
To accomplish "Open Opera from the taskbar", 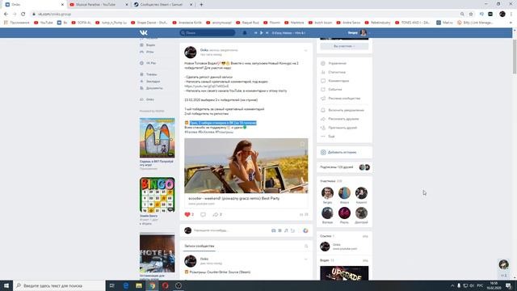I will coord(165,285).
